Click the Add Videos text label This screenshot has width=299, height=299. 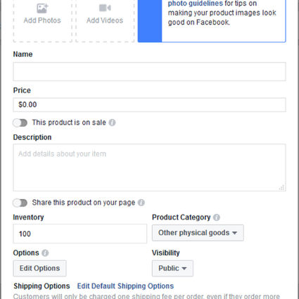click(x=105, y=20)
